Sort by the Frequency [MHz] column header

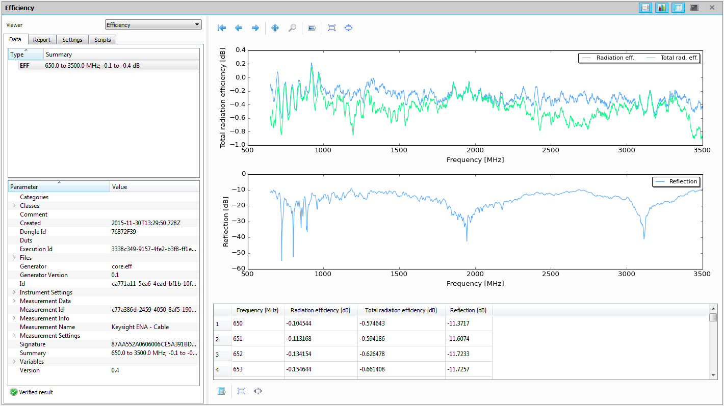tap(257, 310)
